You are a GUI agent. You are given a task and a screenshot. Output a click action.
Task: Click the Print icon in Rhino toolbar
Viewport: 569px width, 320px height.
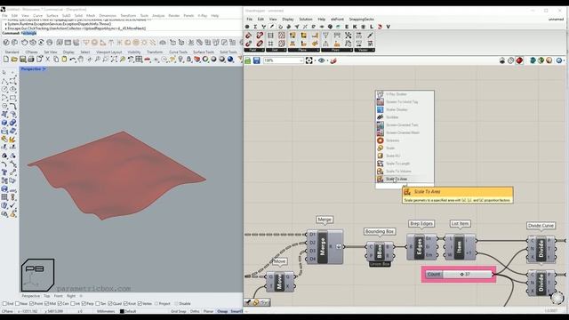point(31,60)
